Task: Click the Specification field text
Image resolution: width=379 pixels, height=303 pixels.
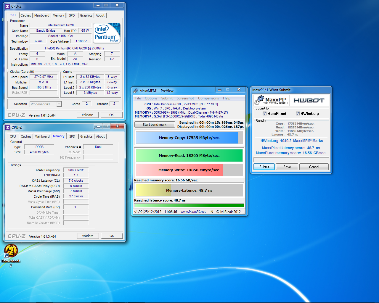Action: [75, 48]
